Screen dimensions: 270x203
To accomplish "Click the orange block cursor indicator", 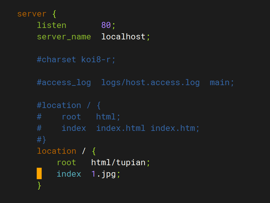I will click(x=40, y=174).
